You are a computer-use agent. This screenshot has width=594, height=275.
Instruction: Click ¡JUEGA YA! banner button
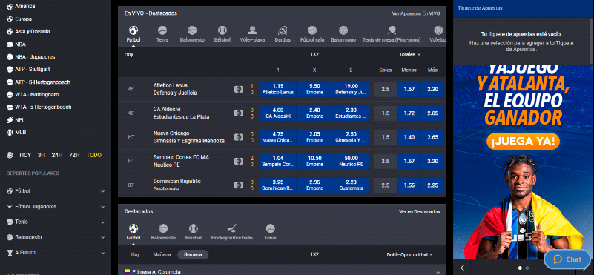point(523,142)
